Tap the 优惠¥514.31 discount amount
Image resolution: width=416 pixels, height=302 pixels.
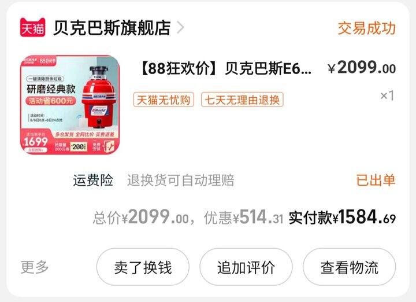pyautogui.click(x=244, y=218)
